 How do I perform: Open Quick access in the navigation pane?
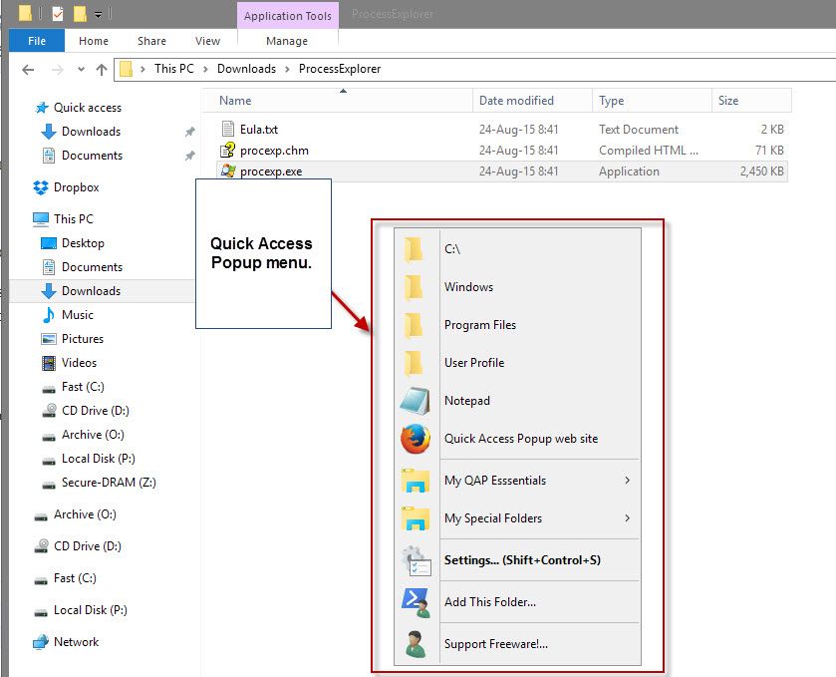pos(88,108)
